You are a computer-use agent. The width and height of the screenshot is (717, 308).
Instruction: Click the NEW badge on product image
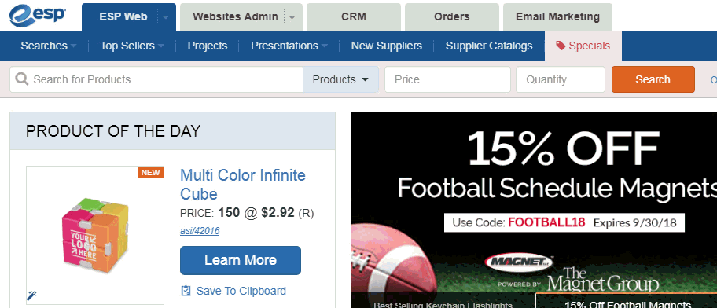pos(150,172)
